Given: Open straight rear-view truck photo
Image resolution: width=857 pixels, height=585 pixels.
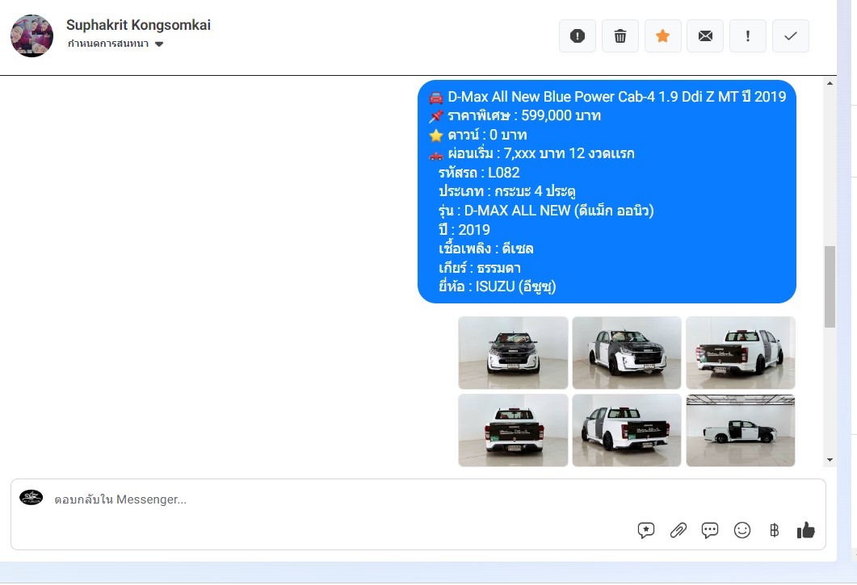Looking at the screenshot, I should pyautogui.click(x=513, y=430).
